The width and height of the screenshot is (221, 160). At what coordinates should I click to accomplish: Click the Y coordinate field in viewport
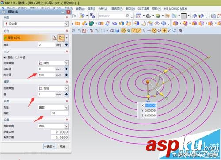(x=150, y=110)
